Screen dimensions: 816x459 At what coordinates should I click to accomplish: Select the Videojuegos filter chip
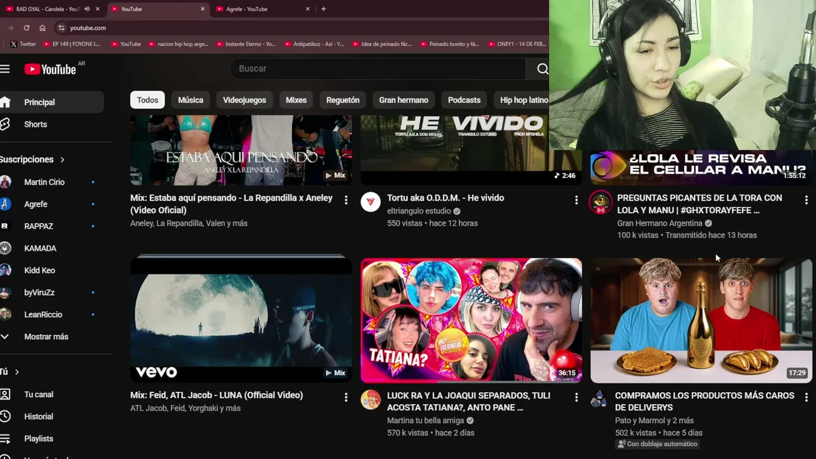point(244,100)
